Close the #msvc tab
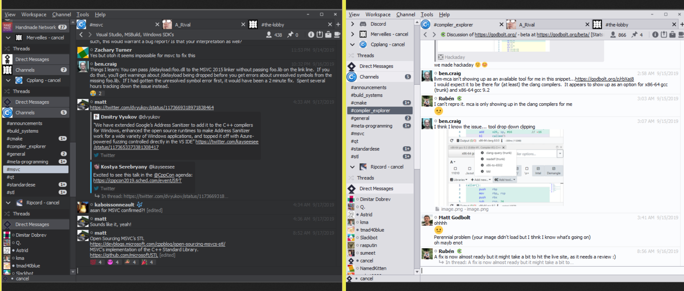This screenshot has width=684, height=291. pyautogui.click(x=157, y=24)
